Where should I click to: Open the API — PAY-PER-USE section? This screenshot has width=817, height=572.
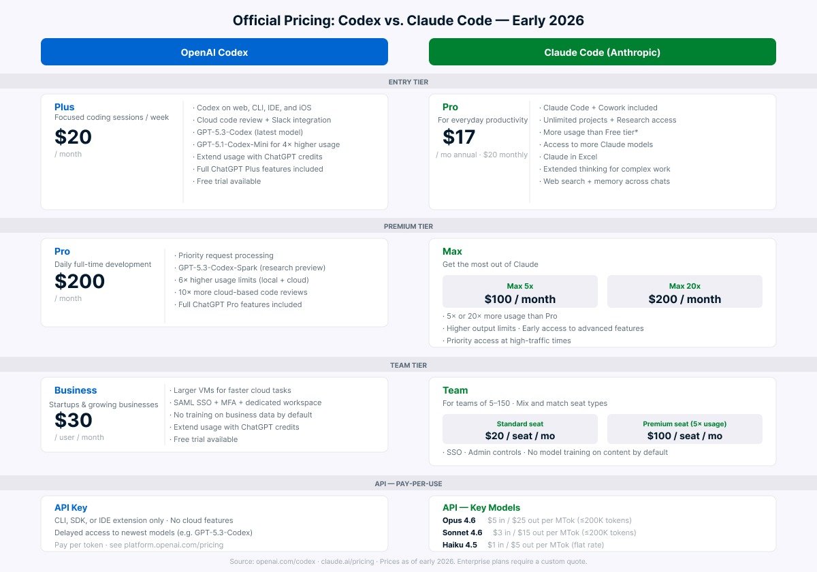408,483
